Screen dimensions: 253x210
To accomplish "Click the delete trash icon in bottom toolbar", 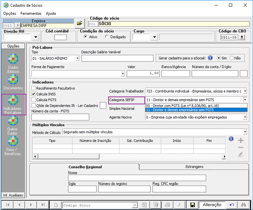I will pyautogui.click(x=156, y=205).
